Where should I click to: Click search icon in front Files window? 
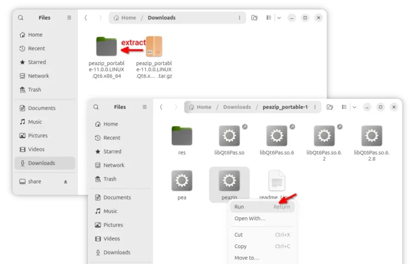click(95, 107)
